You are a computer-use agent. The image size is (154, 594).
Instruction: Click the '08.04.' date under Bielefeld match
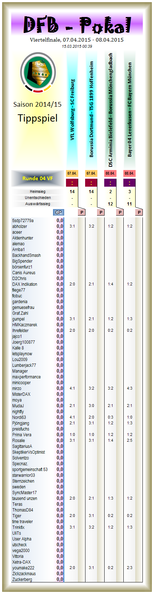[x=110, y=173]
